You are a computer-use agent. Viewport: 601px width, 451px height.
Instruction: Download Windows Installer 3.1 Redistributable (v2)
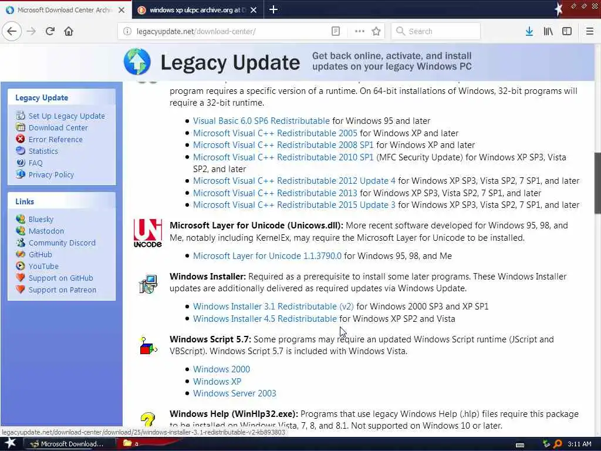click(x=274, y=307)
